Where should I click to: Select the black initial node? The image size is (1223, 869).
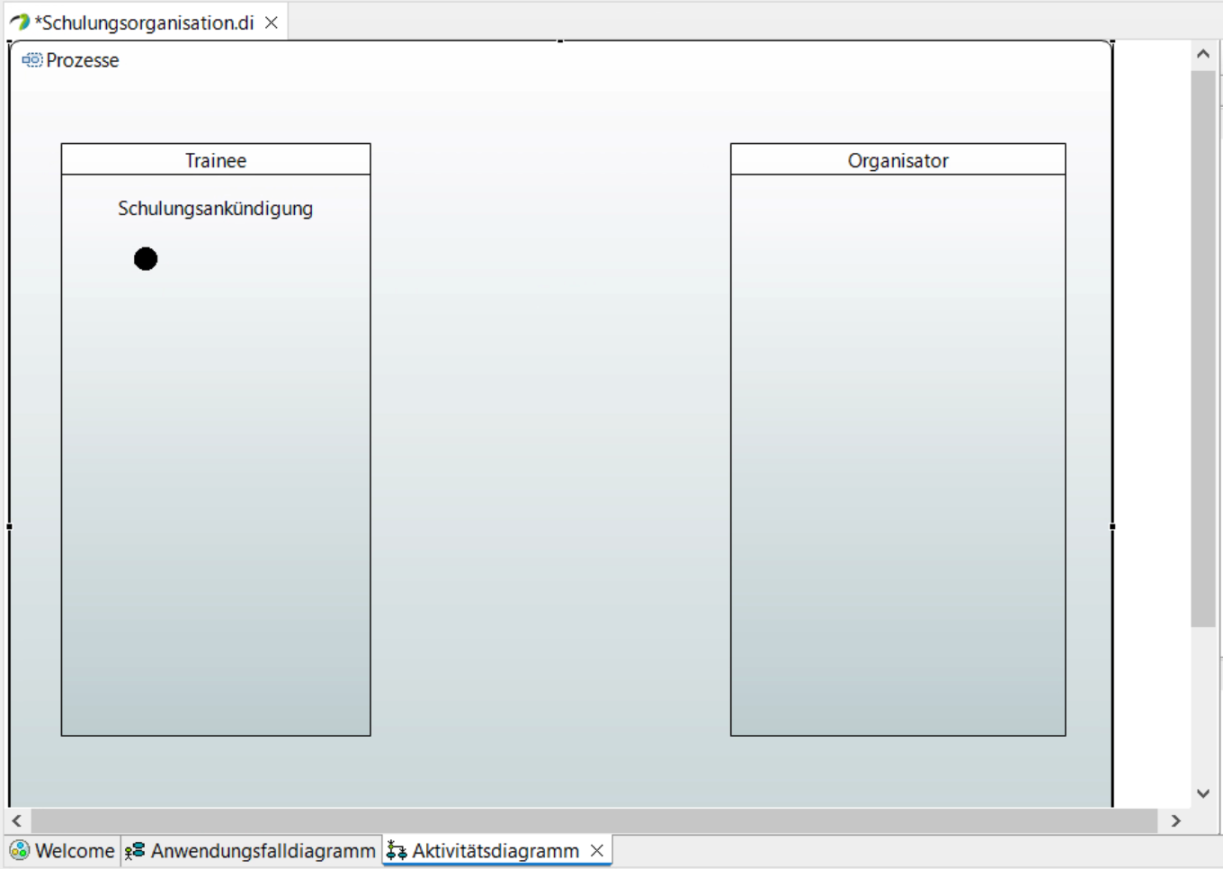[146, 259]
